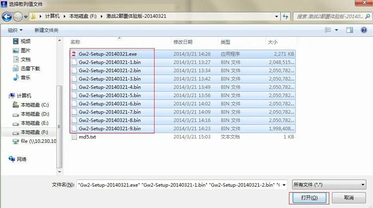The image size is (373, 208).
Task: Select 迅雷下载 in navigation pane
Action: (26, 69)
